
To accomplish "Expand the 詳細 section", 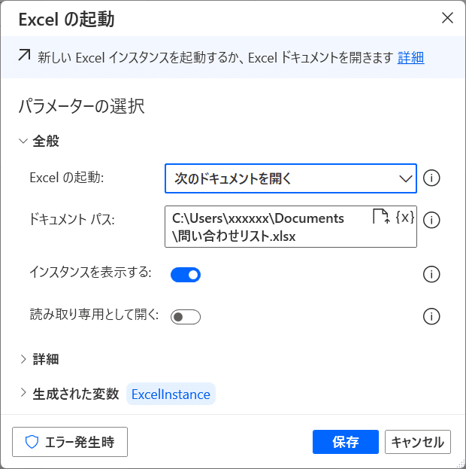I will tap(23, 359).
